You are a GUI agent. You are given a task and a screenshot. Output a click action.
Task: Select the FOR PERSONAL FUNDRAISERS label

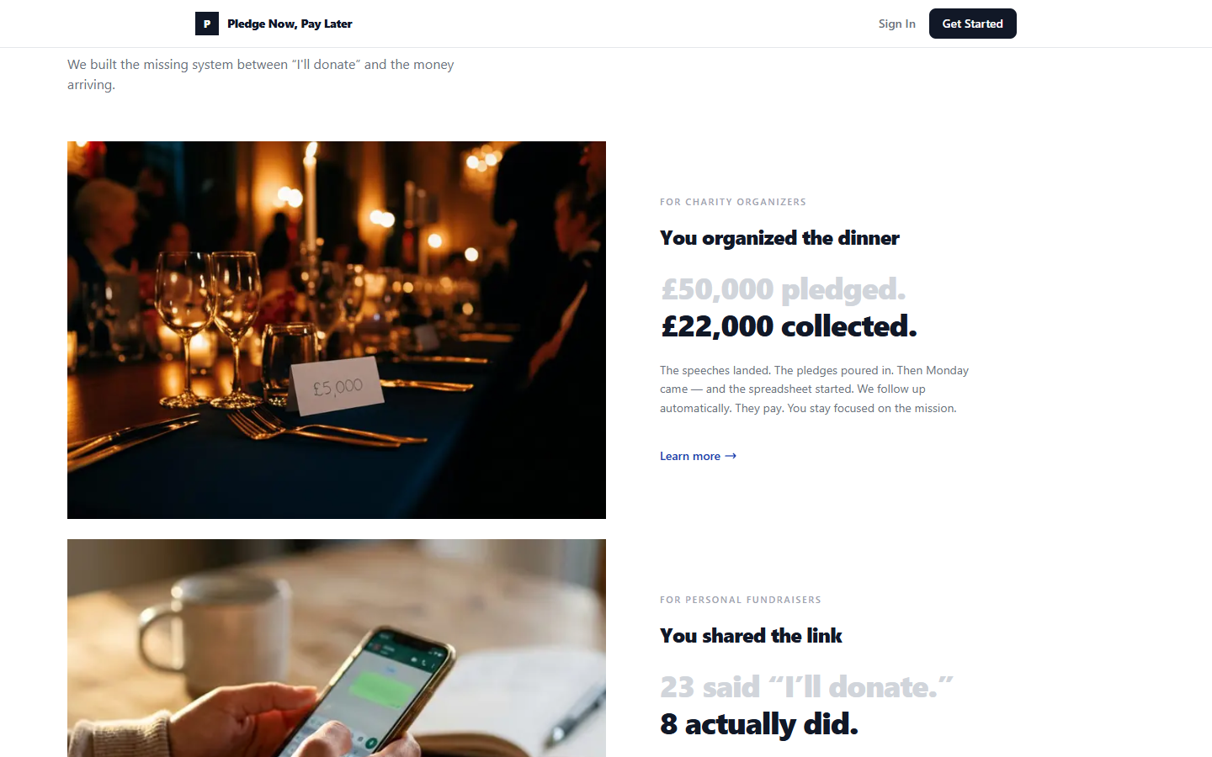pos(741,600)
